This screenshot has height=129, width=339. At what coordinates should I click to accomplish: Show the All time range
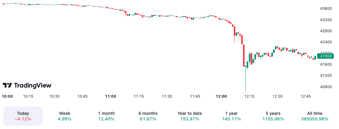[x=315, y=116]
